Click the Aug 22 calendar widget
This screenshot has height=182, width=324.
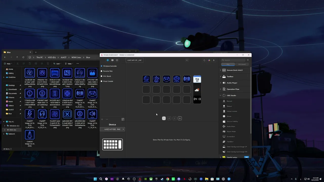197,79
